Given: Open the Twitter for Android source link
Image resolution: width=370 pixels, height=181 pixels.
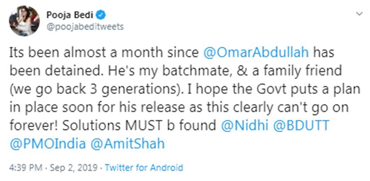Looking at the screenshot, I should [144, 168].
